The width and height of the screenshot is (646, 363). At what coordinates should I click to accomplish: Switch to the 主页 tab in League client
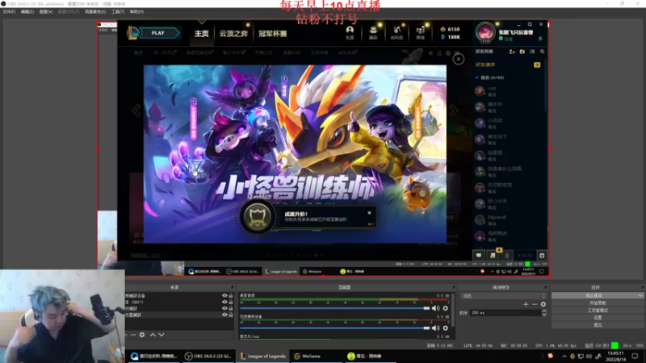(x=201, y=34)
